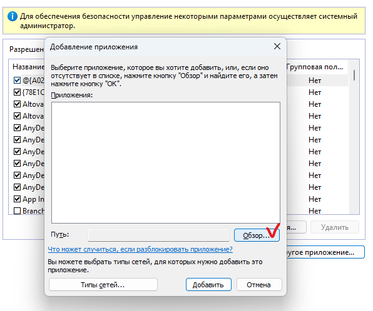Image resolution: width=373 pixels, height=311 pixels.
Task: Enable the Branch entry checkbox
Action: pyautogui.click(x=17, y=211)
